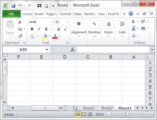Click the 100% zoom level

[99, 114]
